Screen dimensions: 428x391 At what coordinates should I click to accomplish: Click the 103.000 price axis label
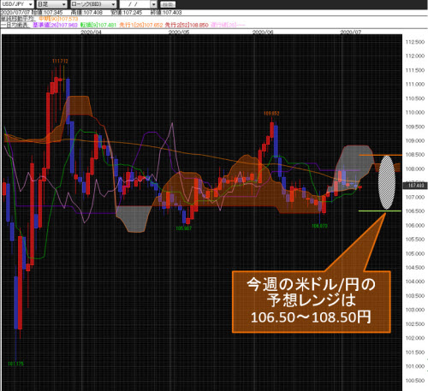pos(415,310)
